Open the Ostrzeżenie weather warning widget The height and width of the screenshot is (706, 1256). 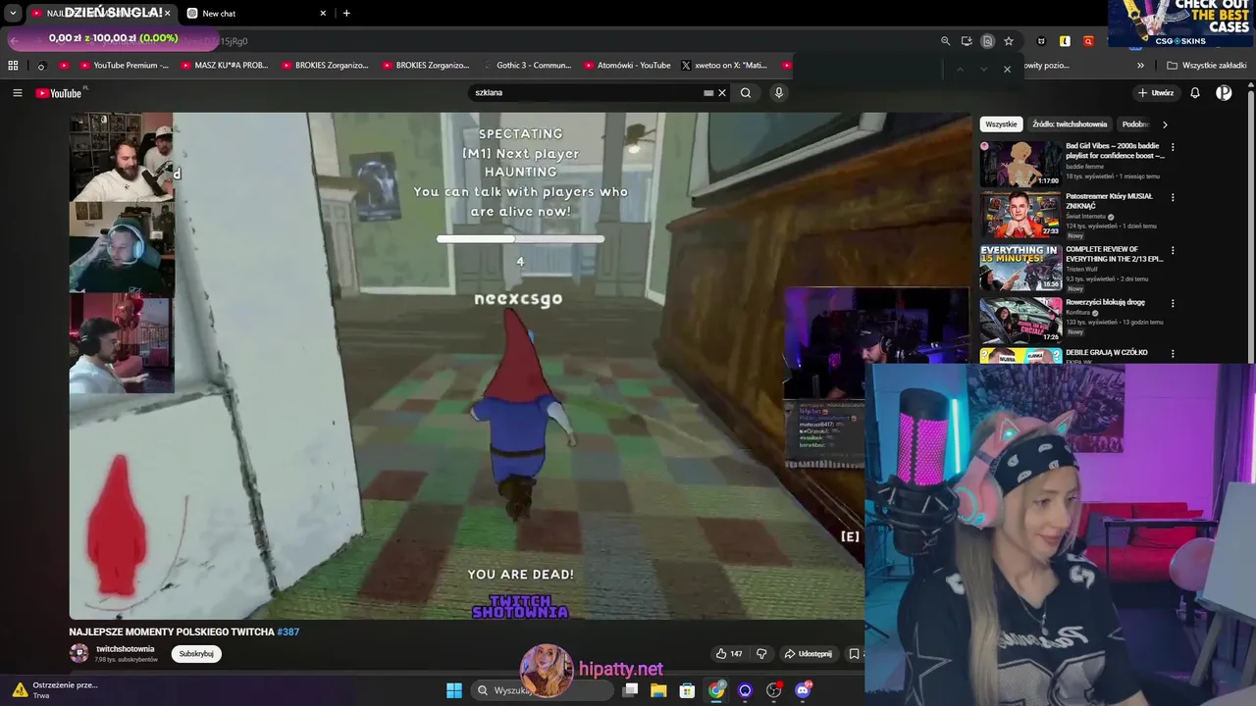point(54,690)
